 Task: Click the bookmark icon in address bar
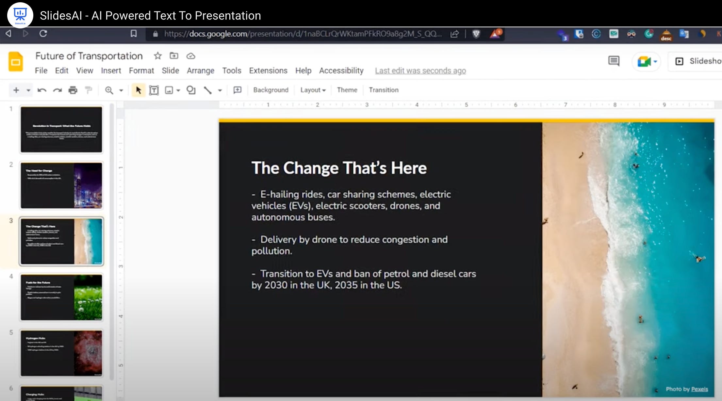click(x=134, y=34)
